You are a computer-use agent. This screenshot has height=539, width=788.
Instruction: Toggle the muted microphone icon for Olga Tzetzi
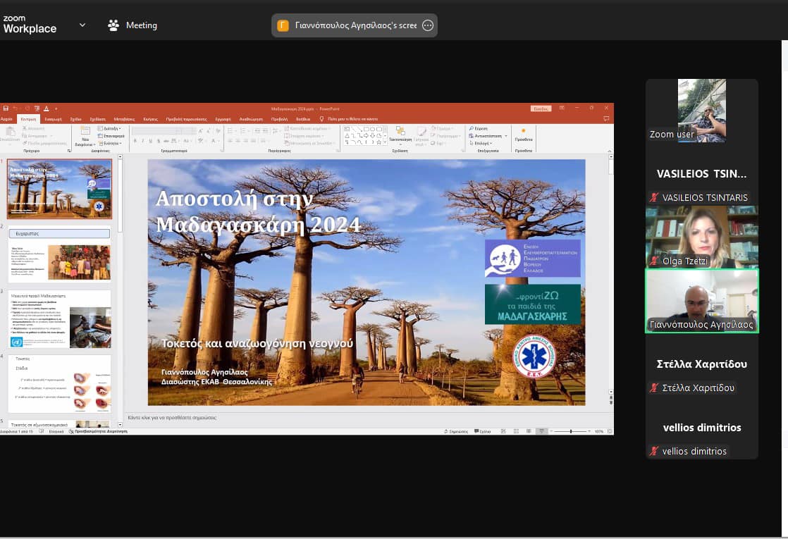654,261
